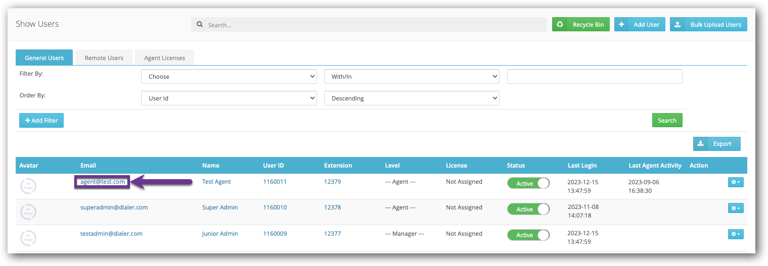
Task: Switch to the Remote Users tab
Action: 104,58
